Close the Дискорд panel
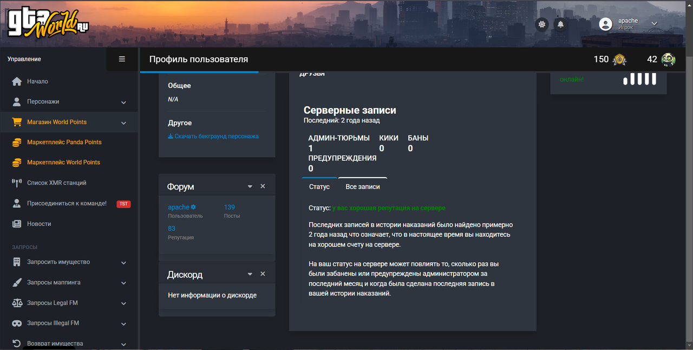Screen dimensions: 693x350 pos(263,274)
